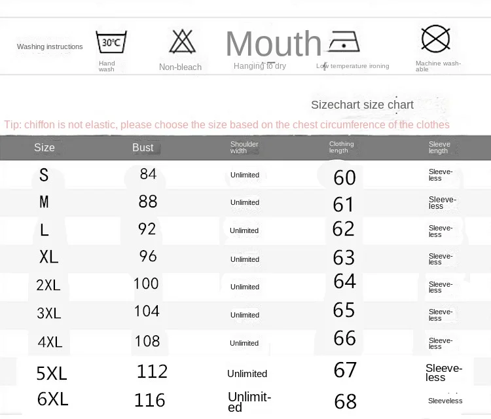Click the pink chiffon tip text
Image resolution: width=491 pixels, height=419 pixels.
tap(227, 124)
